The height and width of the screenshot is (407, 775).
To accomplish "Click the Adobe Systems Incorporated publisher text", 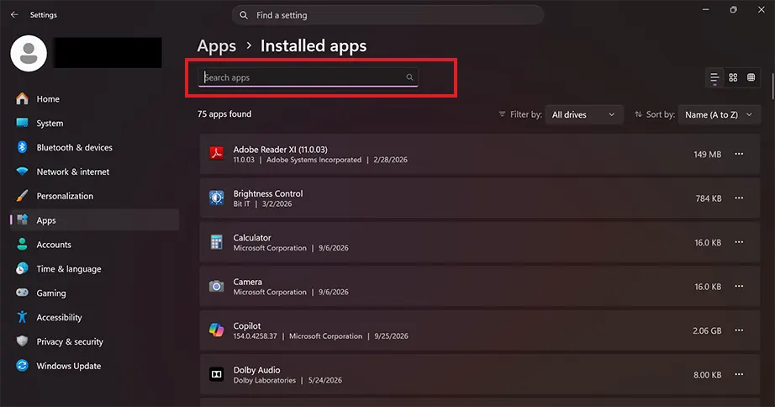I will click(314, 160).
